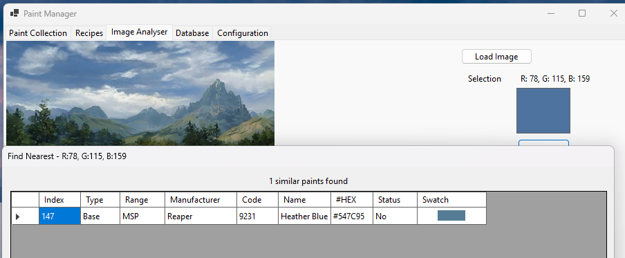The height and width of the screenshot is (258, 625).
Task: Click the mountain landscape image
Action: tap(140, 93)
